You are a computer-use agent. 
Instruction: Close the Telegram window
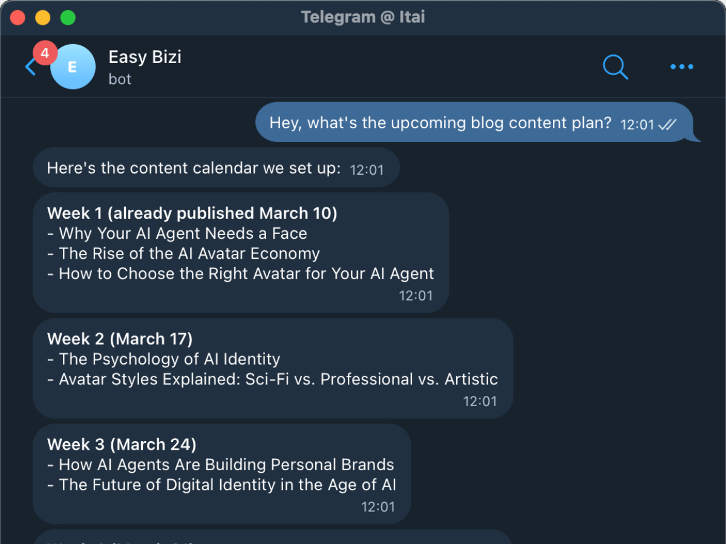pos(18,18)
